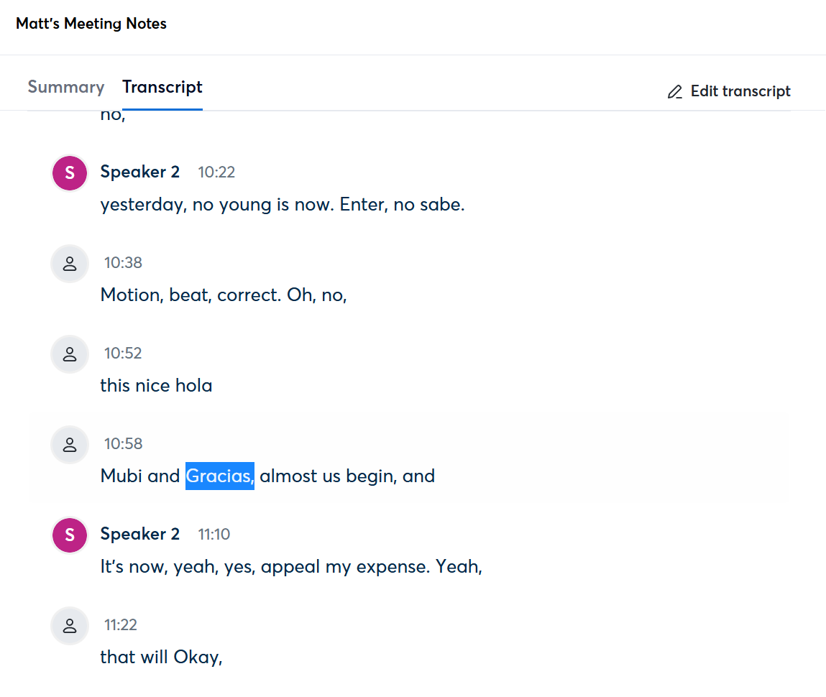Select the Transcript tab
This screenshot has height=697, width=826.
point(162,88)
